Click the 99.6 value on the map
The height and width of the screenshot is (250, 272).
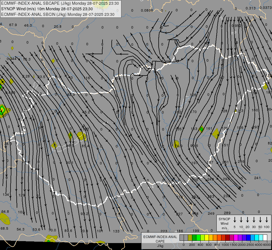194,146
